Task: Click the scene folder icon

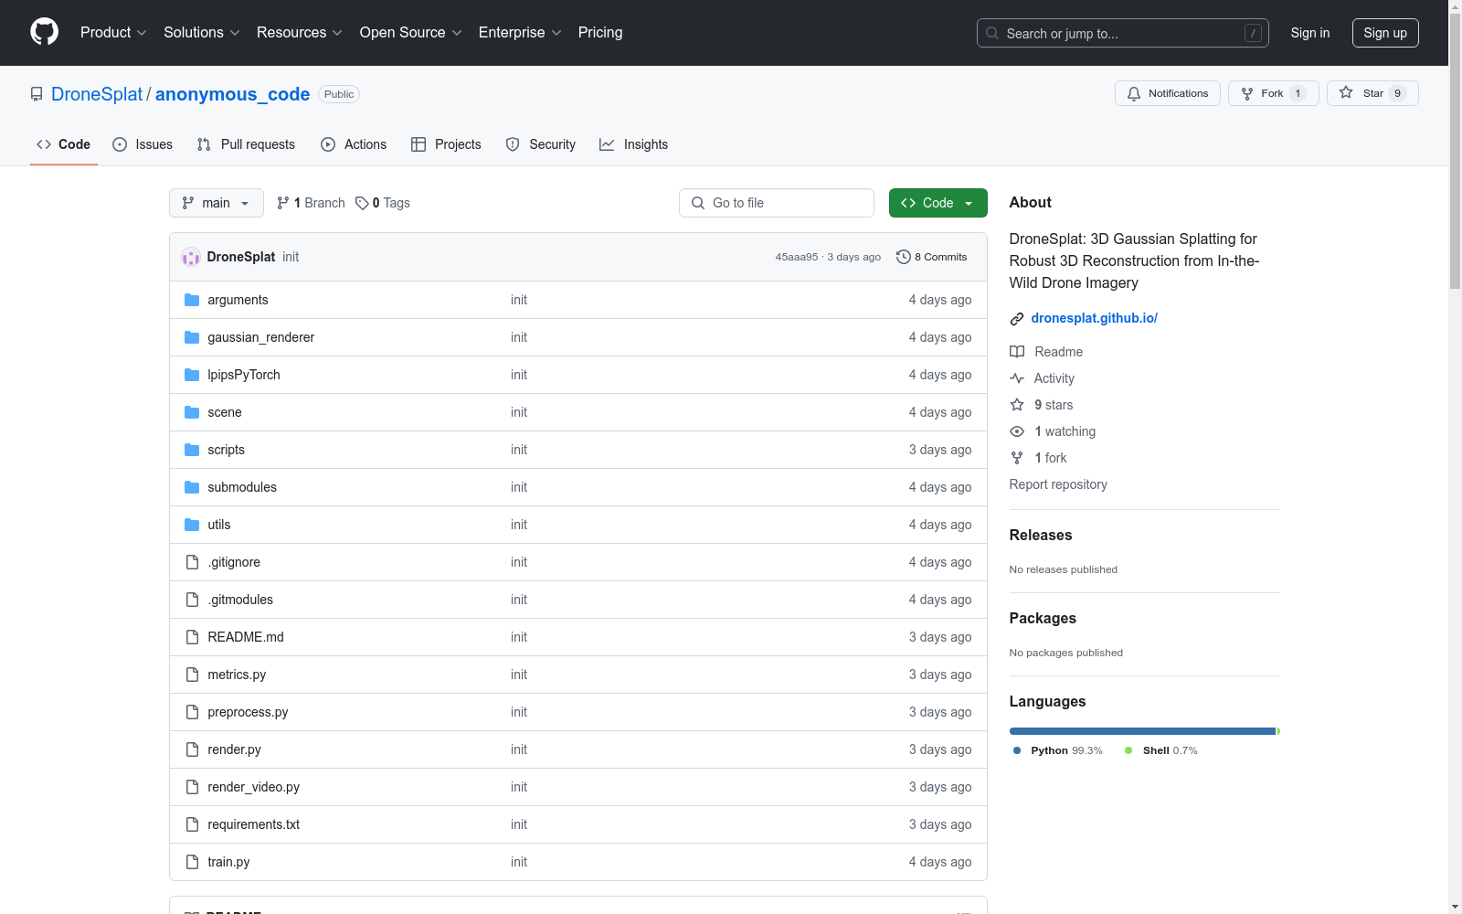Action: pos(192,412)
